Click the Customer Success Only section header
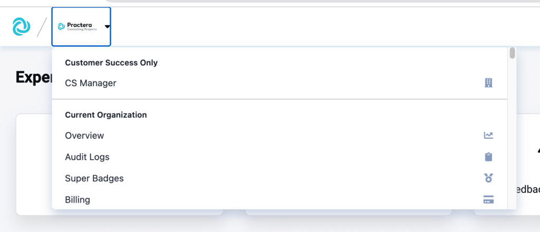 (111, 63)
